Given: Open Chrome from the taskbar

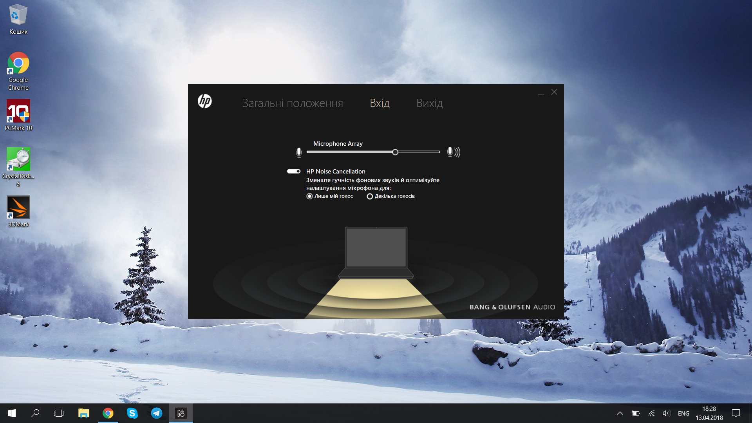Looking at the screenshot, I should (x=108, y=413).
